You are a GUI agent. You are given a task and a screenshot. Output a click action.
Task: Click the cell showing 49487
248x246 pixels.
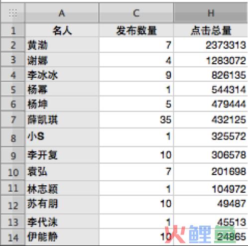coord(211,204)
